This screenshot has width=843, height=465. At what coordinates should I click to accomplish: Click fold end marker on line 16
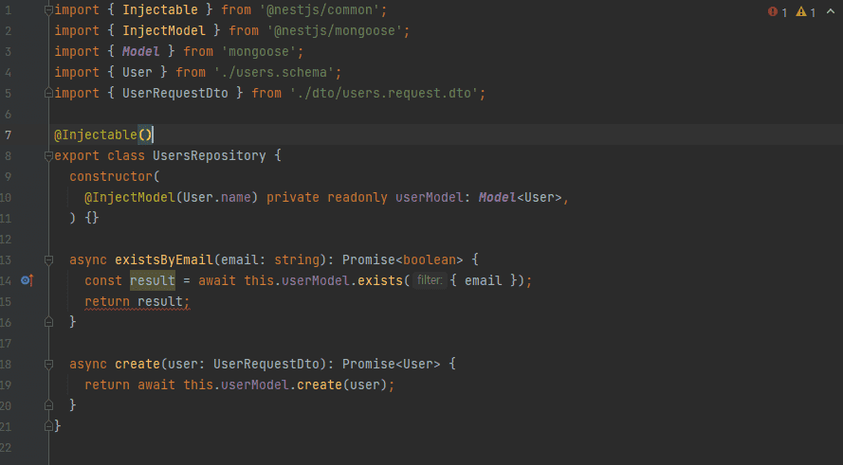tap(48, 322)
